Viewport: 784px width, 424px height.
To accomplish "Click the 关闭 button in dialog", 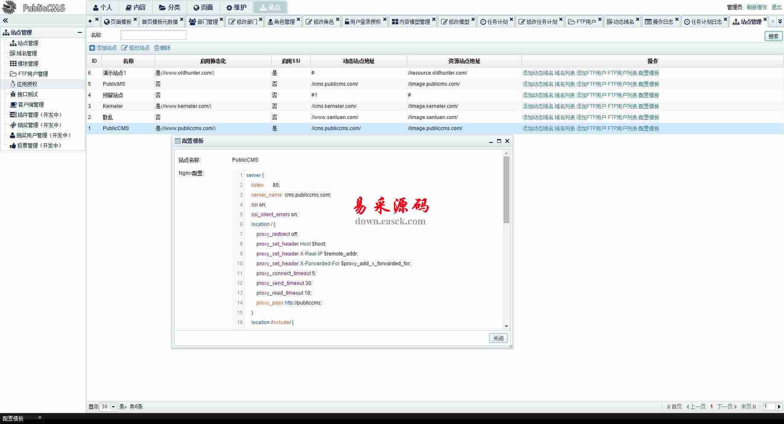I will (x=498, y=338).
